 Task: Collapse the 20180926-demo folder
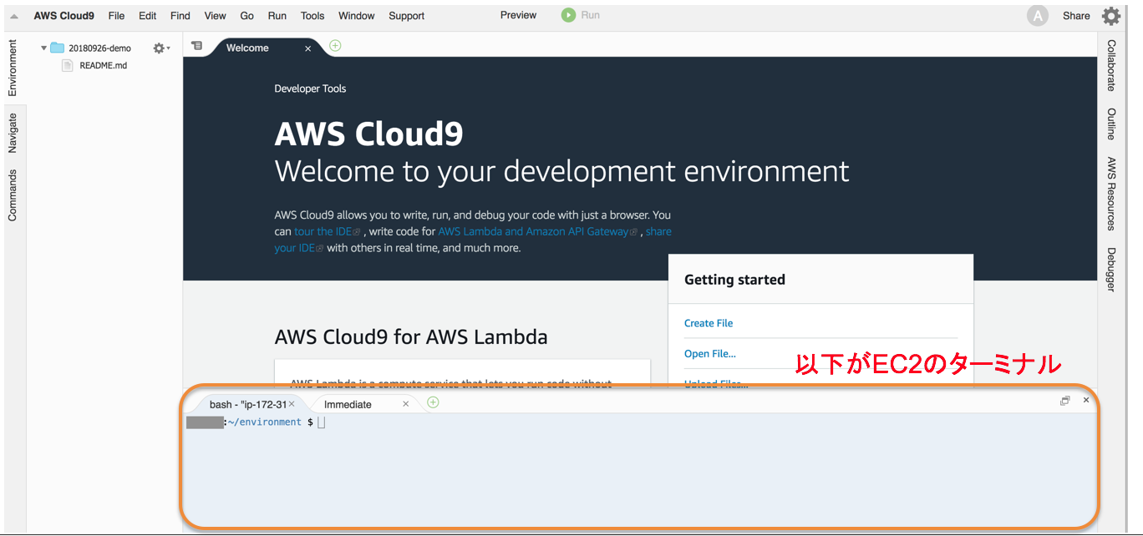click(43, 48)
